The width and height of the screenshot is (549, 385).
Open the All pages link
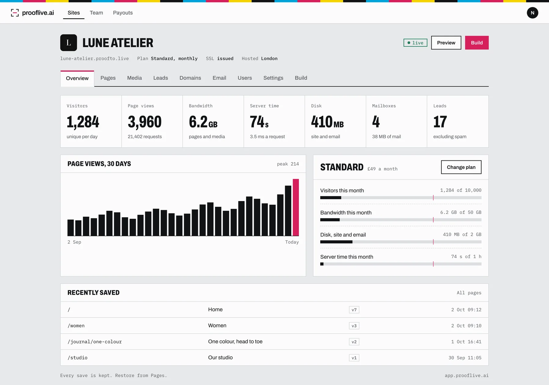(x=469, y=293)
